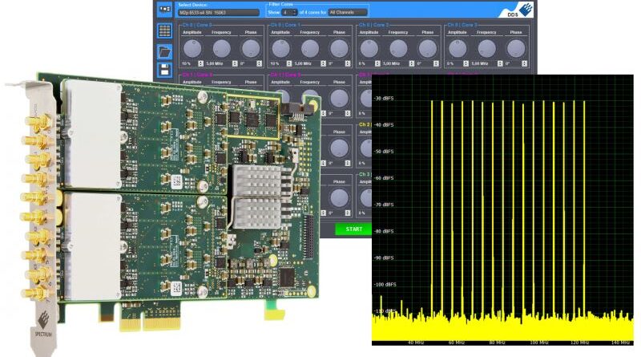Image resolution: width=641 pixels, height=357 pixels.
Task: Adjust Ch 0 Core 0 Amplitude knob
Action: pos(191,47)
